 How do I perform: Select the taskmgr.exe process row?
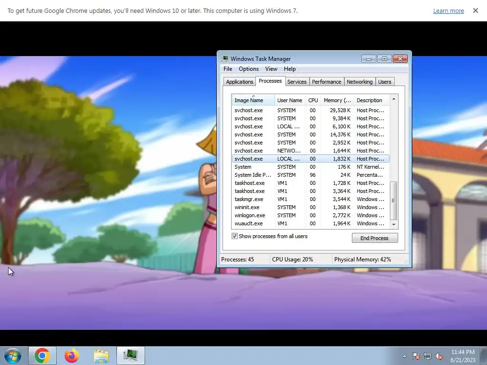coord(311,199)
